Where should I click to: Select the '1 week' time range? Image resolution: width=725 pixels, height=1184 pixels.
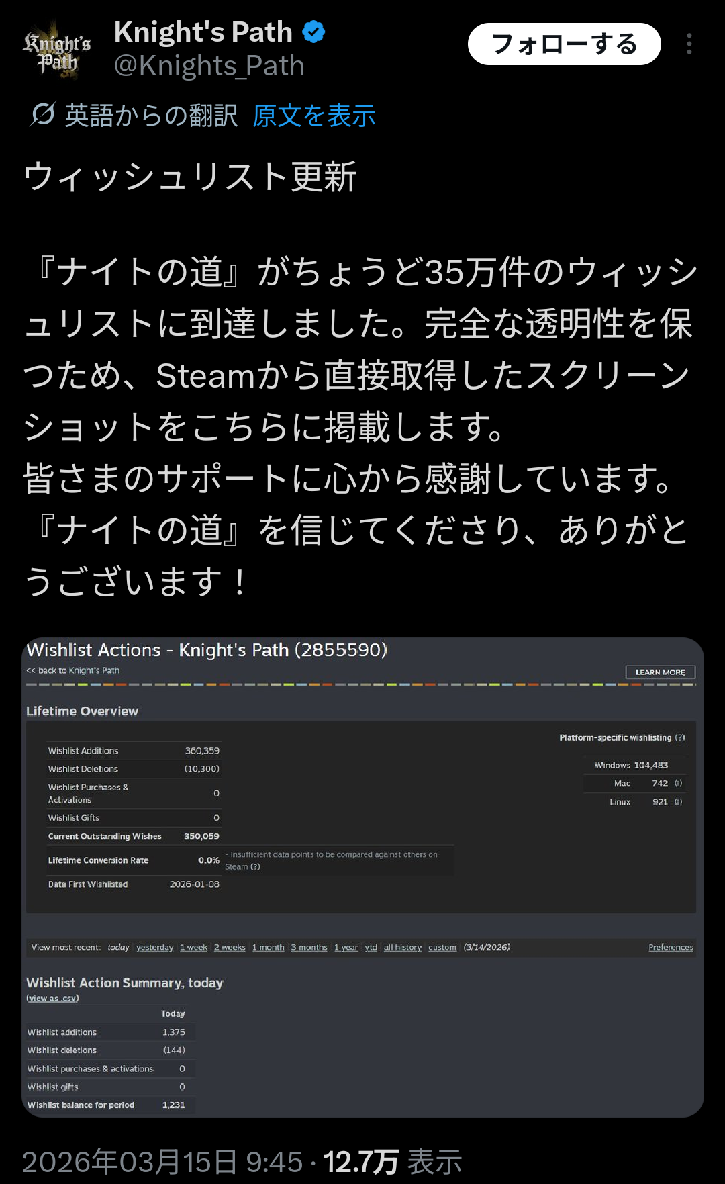click(193, 948)
